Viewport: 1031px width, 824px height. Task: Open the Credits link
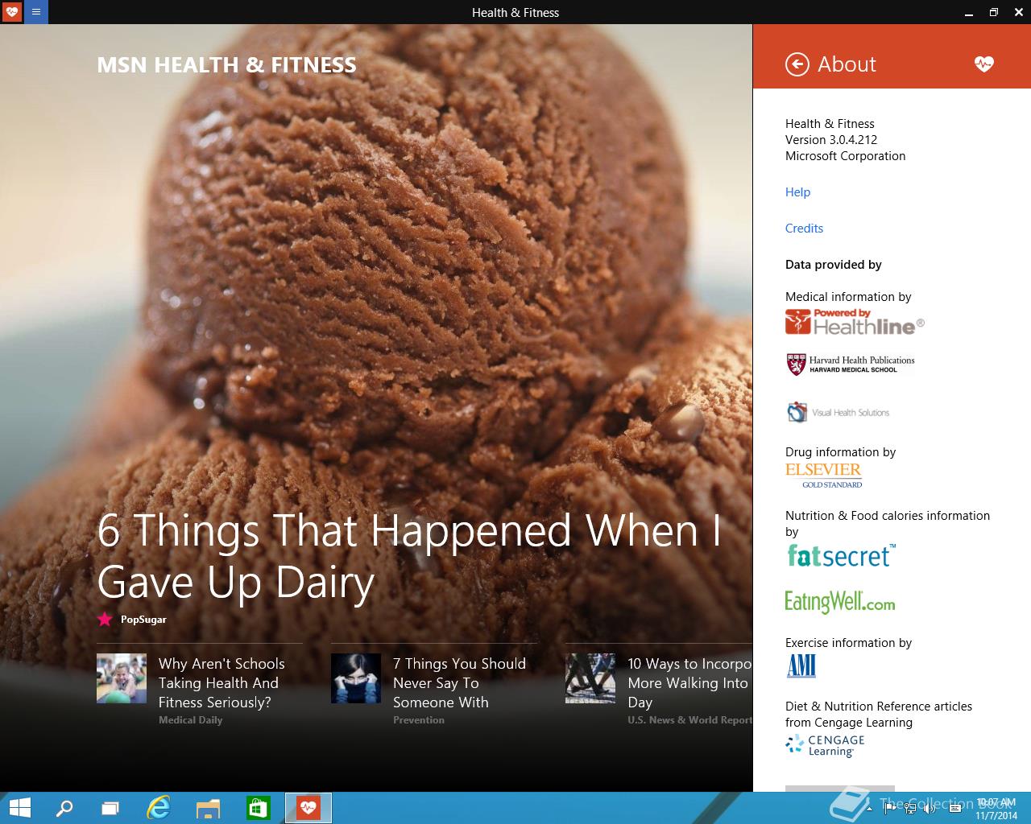point(804,229)
